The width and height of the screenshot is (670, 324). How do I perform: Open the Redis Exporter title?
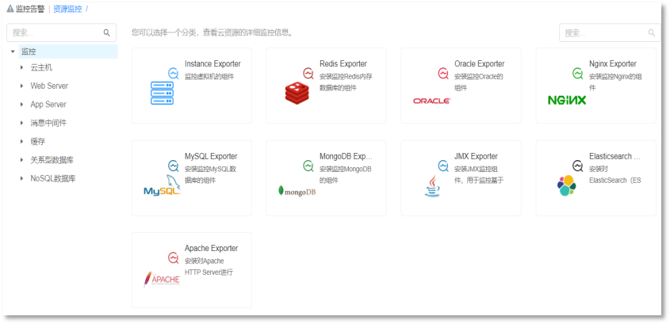(x=343, y=63)
